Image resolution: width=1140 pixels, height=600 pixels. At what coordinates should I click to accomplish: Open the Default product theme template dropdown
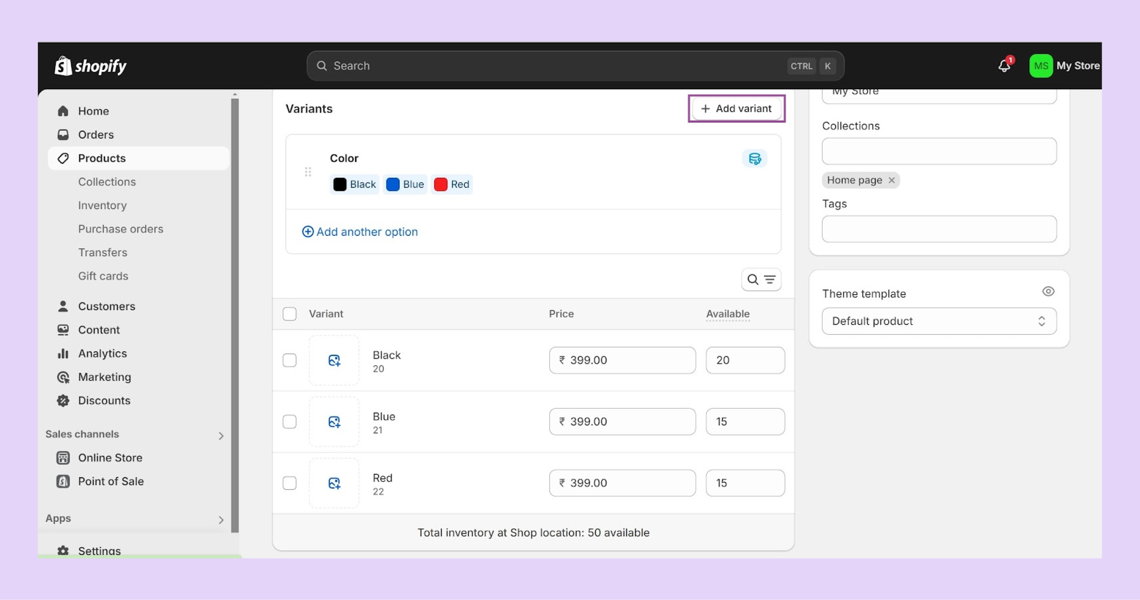click(x=939, y=321)
